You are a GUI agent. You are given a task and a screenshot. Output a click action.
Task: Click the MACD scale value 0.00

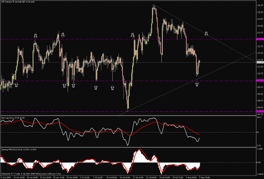(259, 163)
